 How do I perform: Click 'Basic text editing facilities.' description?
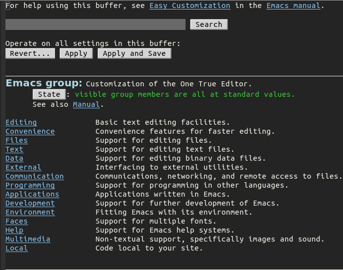162,122
